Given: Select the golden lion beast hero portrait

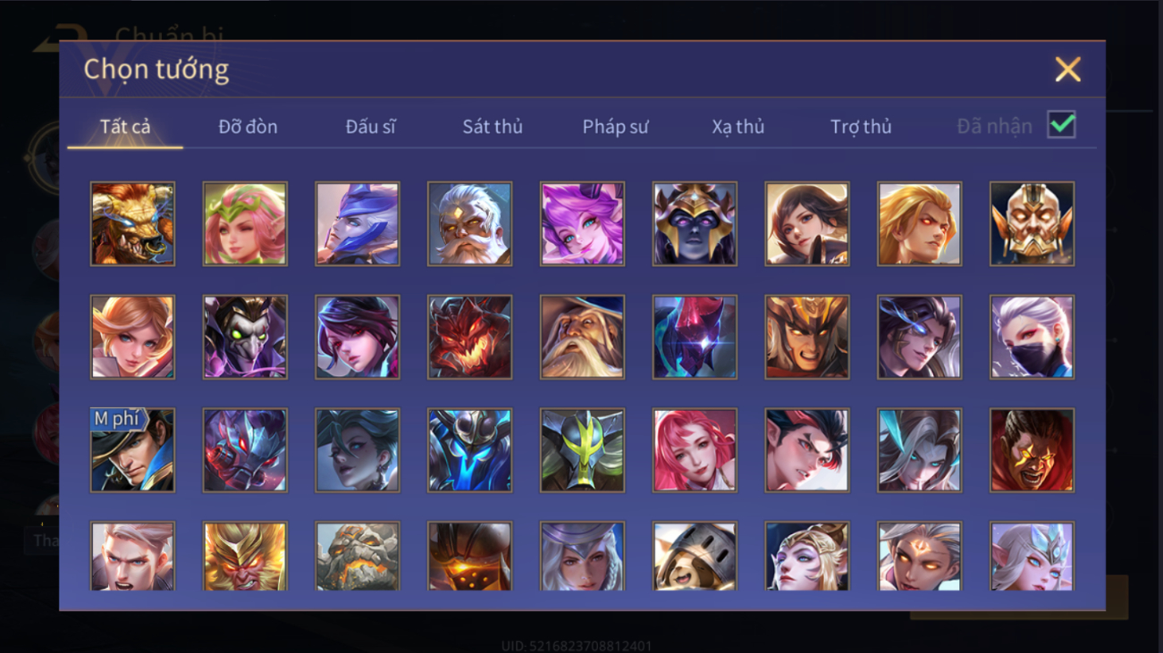Looking at the screenshot, I should tap(132, 223).
